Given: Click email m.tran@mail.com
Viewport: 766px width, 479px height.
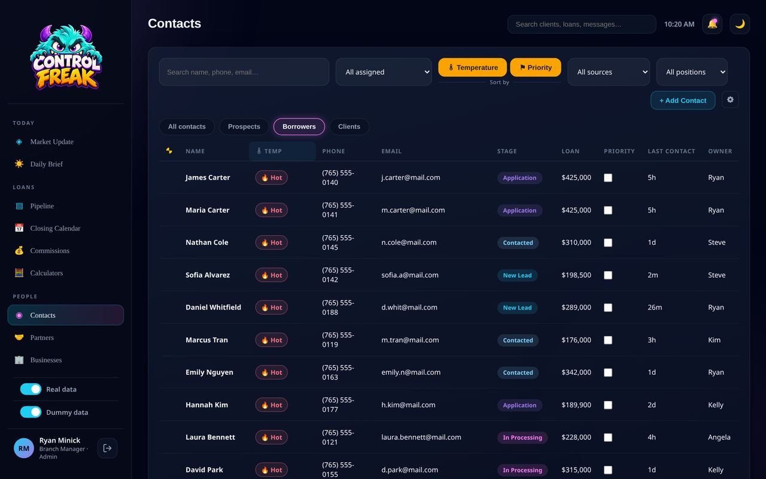Looking at the screenshot, I should pyautogui.click(x=410, y=340).
